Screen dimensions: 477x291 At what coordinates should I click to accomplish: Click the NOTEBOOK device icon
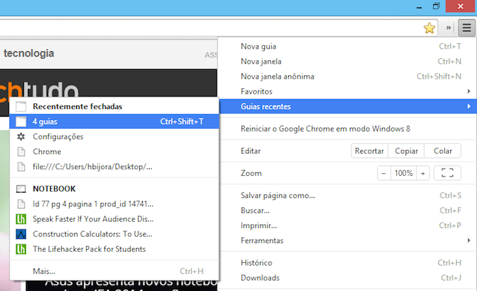pos(21,189)
